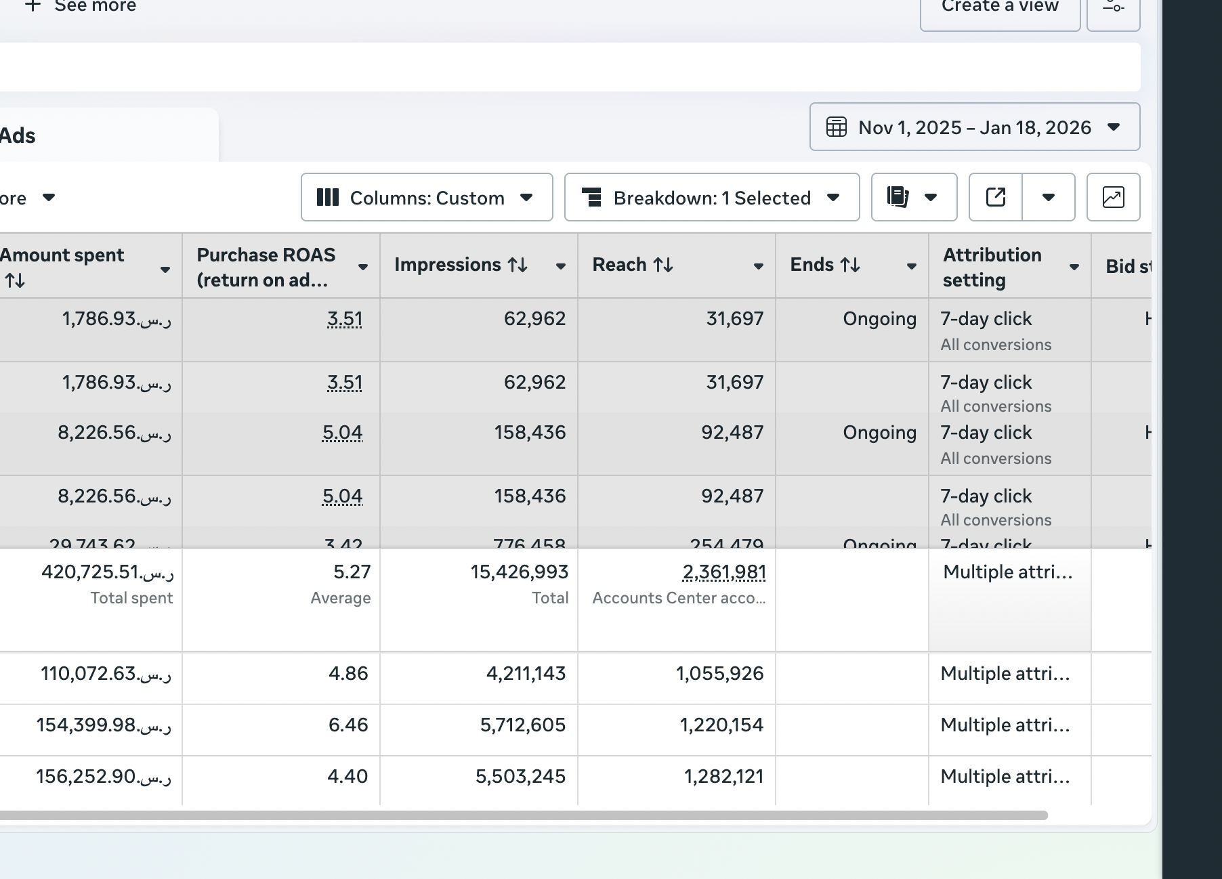Sort by Reach column arrows
This screenshot has height=879, width=1222.
tap(663, 265)
